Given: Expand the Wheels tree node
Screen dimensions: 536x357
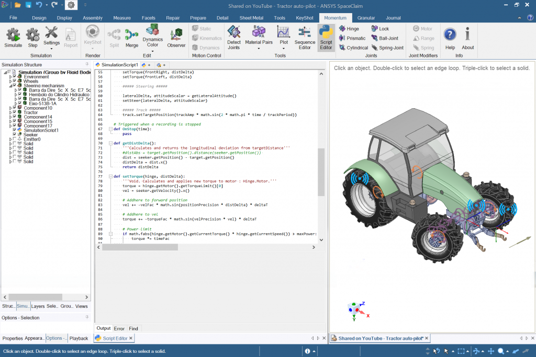Looking at the screenshot, I should 10,81.
